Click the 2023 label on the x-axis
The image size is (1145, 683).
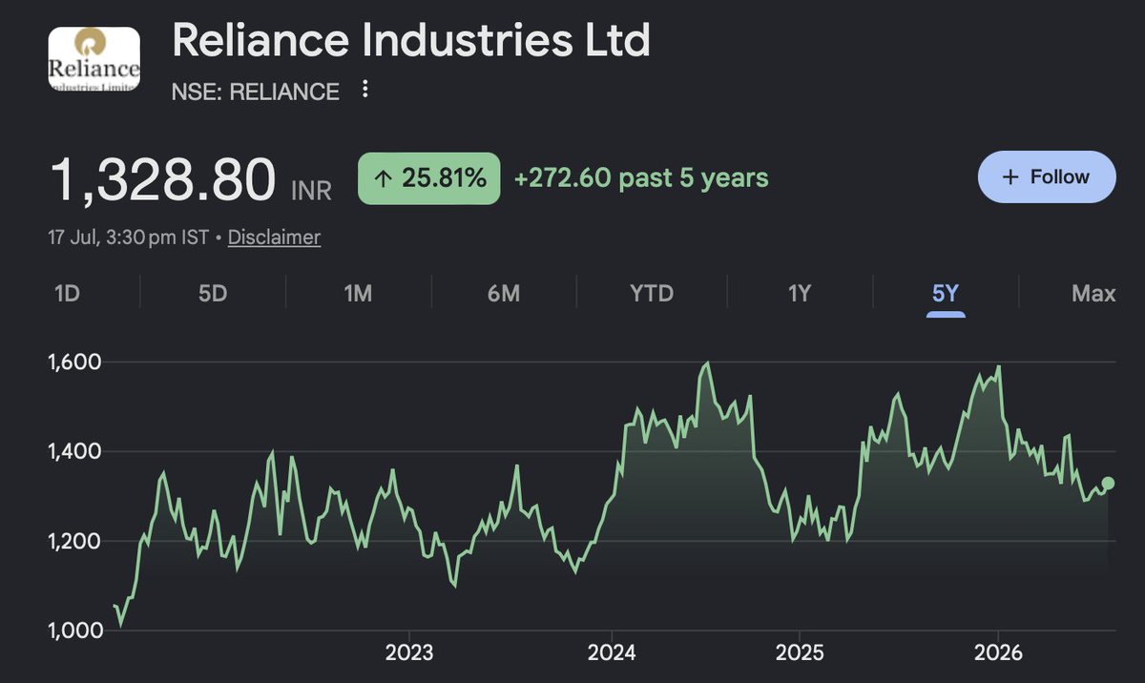tap(408, 653)
